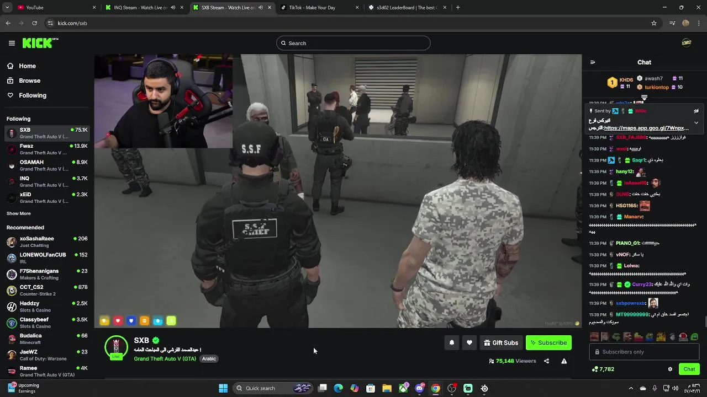The height and width of the screenshot is (397, 707).
Task: Open recommended channel LONEWOLFanCUB
Action: (x=46, y=258)
